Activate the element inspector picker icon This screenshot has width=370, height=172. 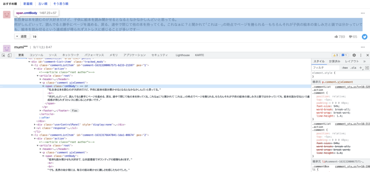(4, 55)
